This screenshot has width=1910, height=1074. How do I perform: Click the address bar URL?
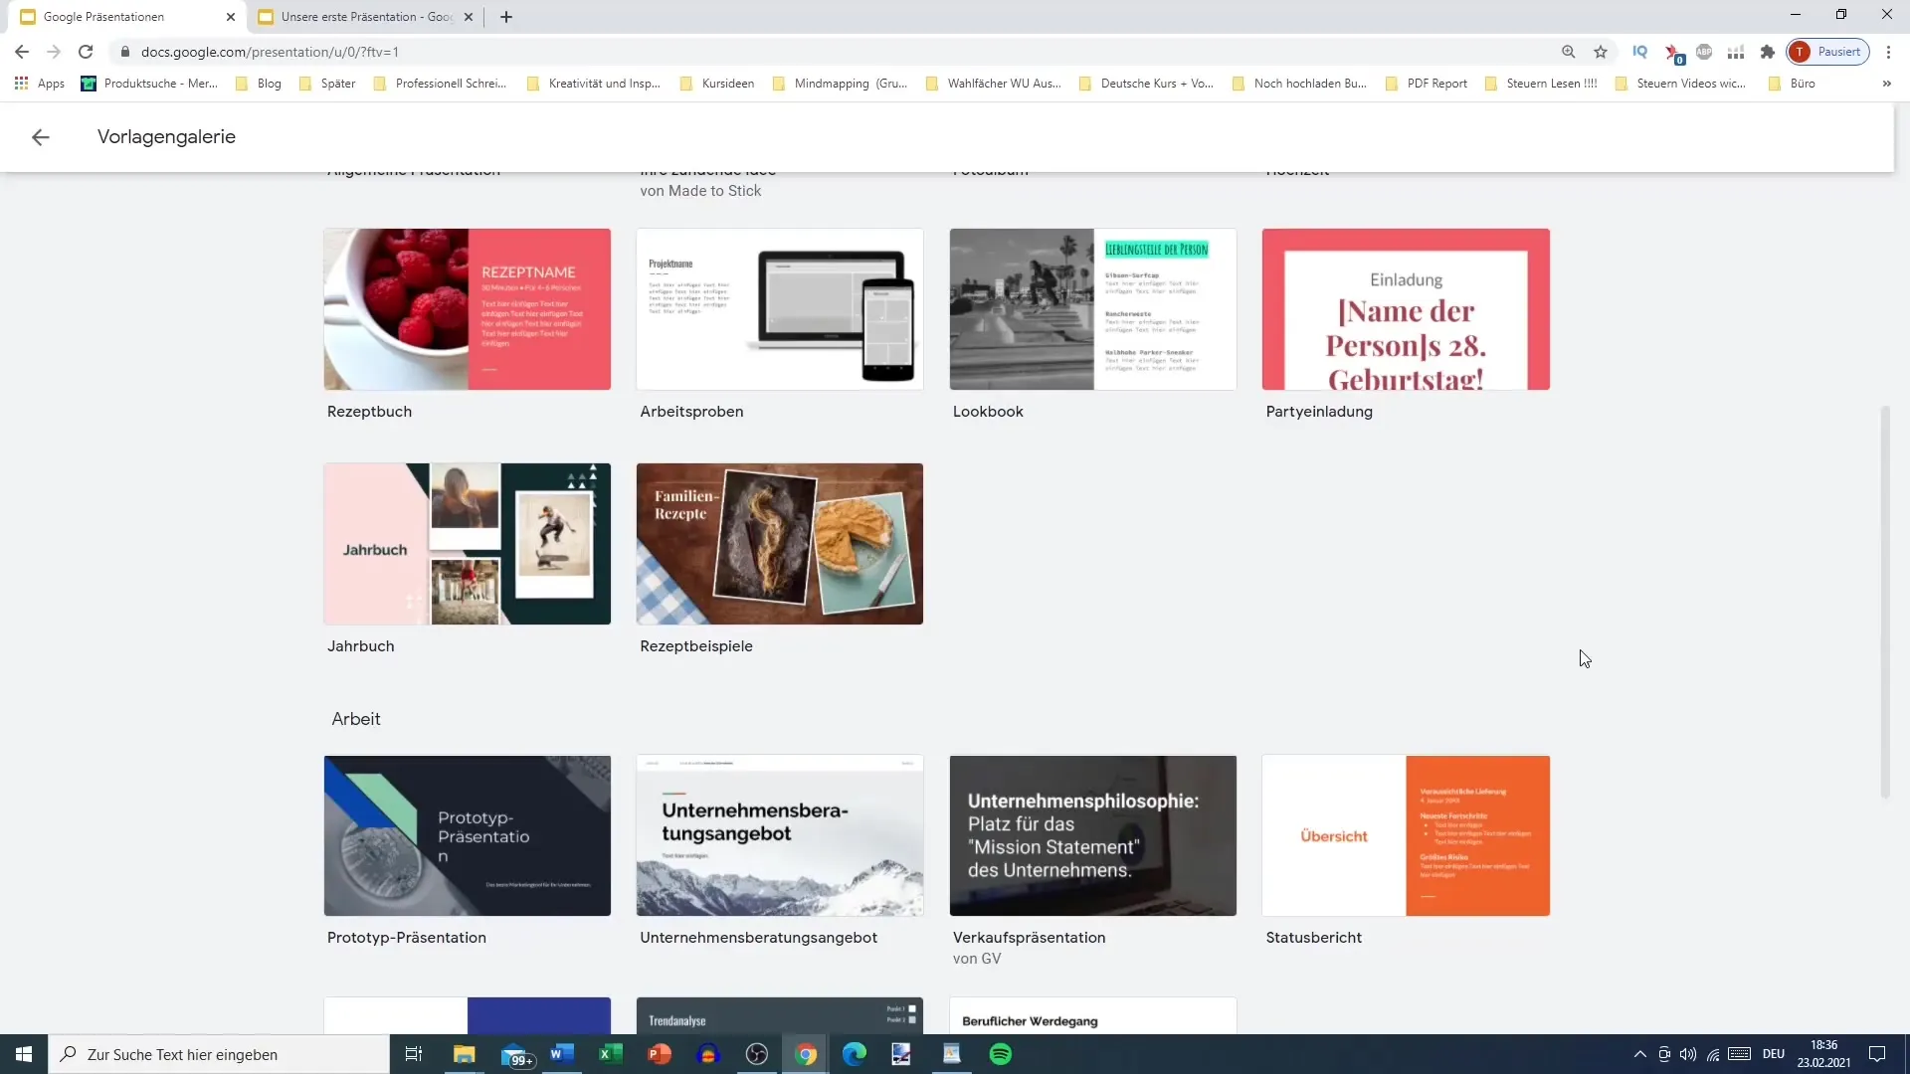pos(270,52)
